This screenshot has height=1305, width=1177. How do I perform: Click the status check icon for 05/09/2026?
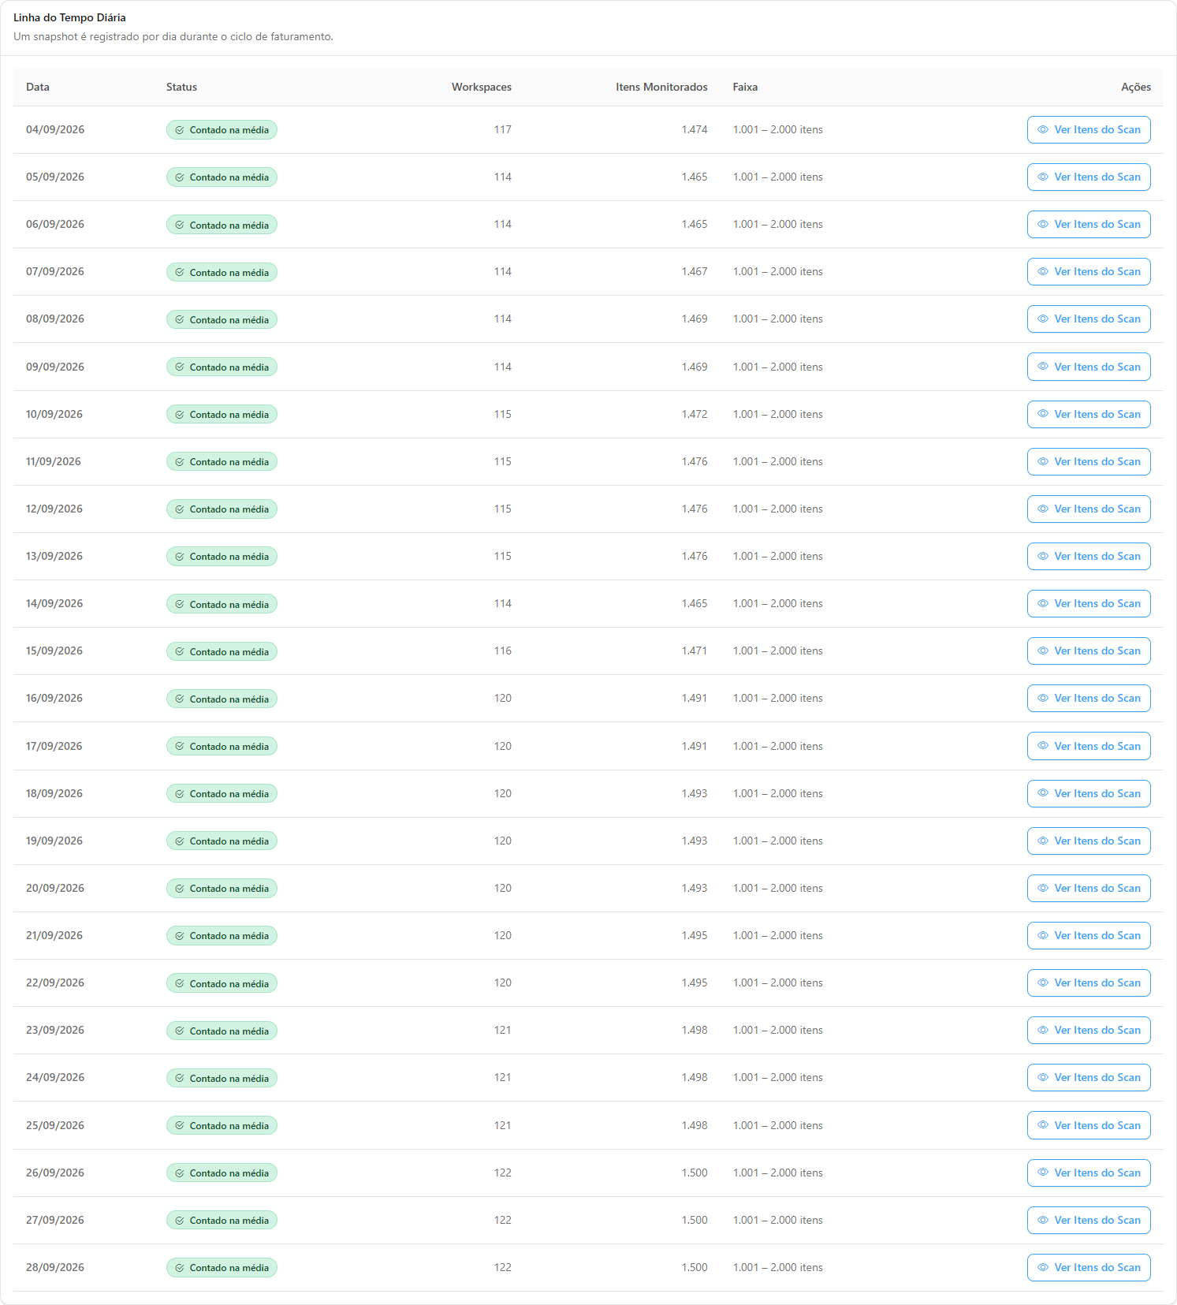point(180,177)
